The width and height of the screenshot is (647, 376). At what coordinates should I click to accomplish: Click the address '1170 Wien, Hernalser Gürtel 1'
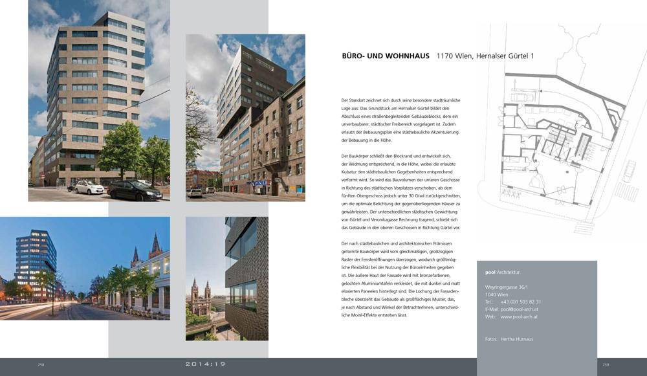tap(485, 56)
